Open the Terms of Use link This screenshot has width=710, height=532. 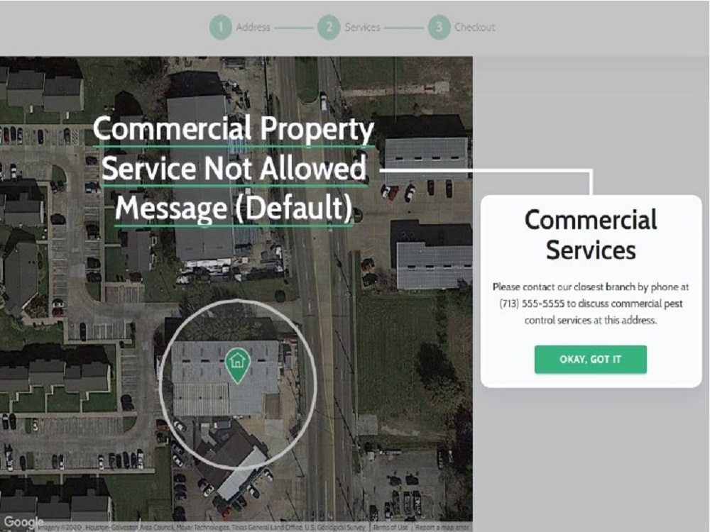tap(390, 528)
